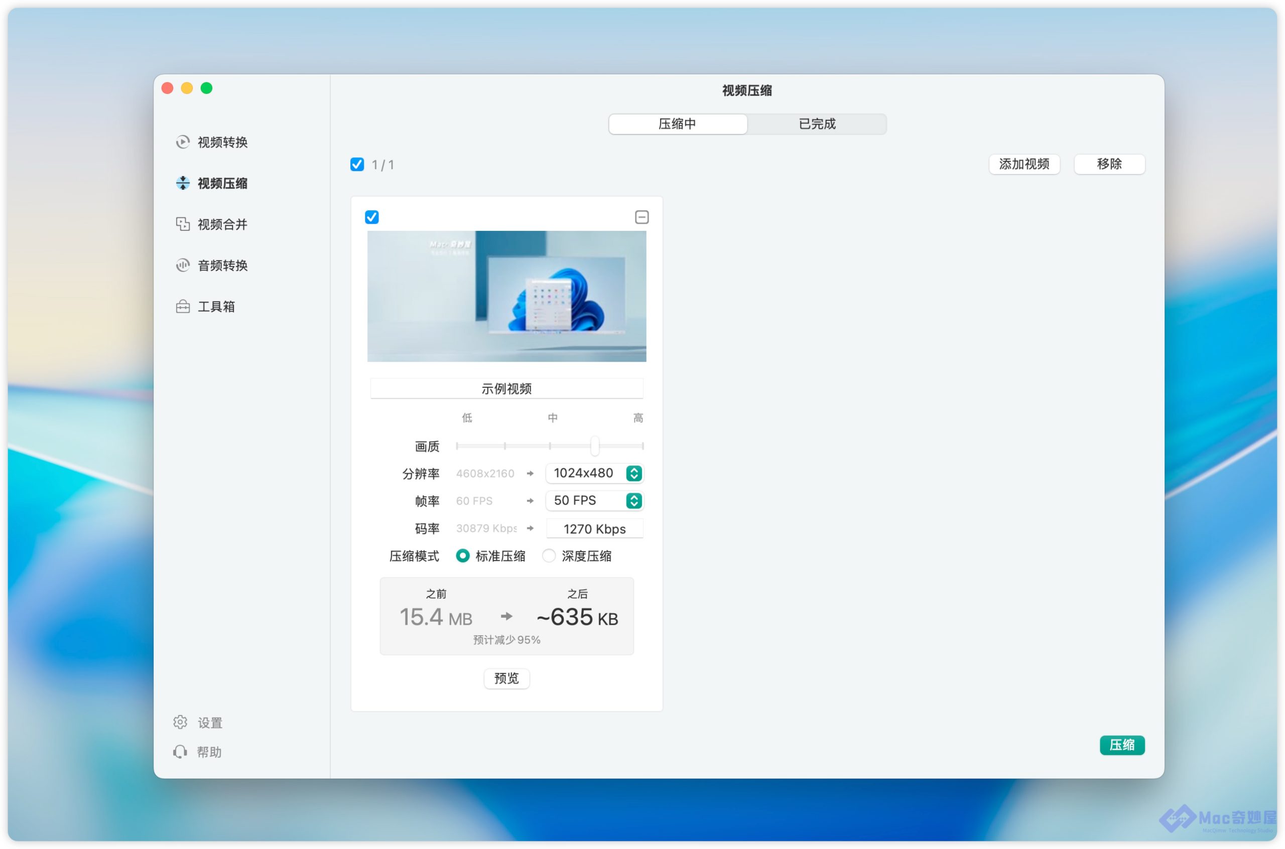Screen dimensions: 1285x849
Task: Toggle the video card checkbox
Action: 371,217
